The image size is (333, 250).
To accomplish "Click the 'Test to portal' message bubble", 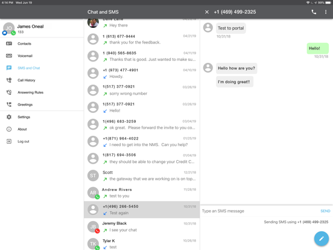I will [x=231, y=28].
